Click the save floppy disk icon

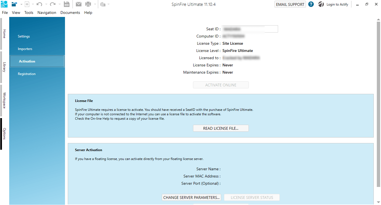[66, 4]
